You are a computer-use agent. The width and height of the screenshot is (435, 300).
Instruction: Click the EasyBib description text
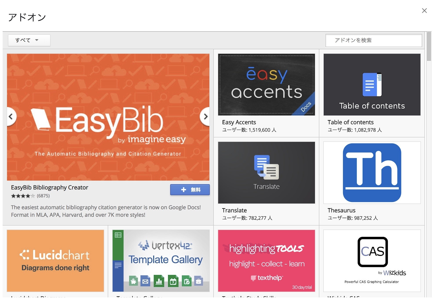point(106,211)
